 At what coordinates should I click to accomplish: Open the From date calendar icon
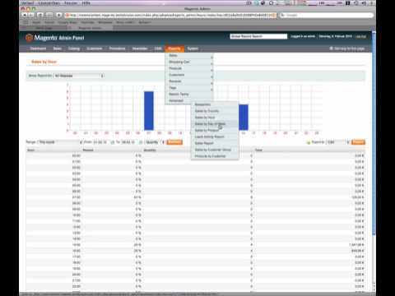click(x=112, y=142)
